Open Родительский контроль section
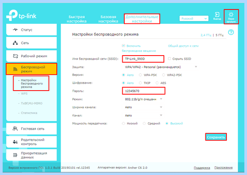 click(x=32, y=142)
